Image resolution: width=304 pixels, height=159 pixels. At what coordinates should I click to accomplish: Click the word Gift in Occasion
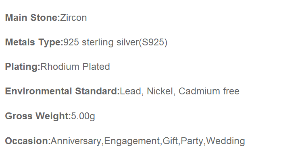pos(170,141)
